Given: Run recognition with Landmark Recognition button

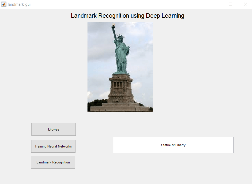Looking at the screenshot, I should (53, 162).
